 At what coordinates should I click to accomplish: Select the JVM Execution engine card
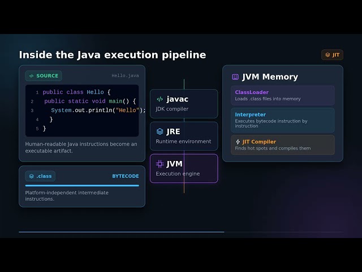[x=184, y=168]
